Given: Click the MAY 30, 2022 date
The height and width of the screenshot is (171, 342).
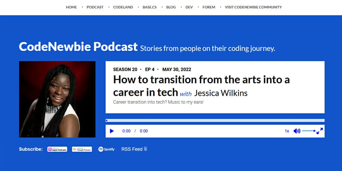Looking at the screenshot, I should (177, 69).
